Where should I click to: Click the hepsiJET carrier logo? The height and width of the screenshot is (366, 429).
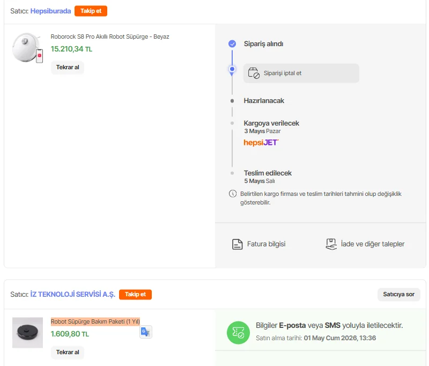point(261,142)
